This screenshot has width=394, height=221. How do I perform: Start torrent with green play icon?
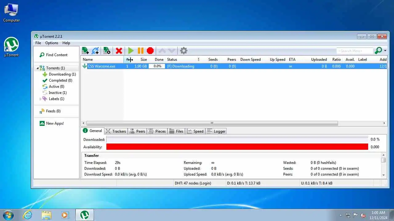coord(131,51)
